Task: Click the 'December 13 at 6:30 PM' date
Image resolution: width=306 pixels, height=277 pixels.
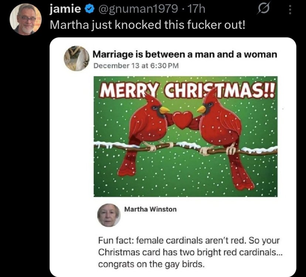Action: 136,66
